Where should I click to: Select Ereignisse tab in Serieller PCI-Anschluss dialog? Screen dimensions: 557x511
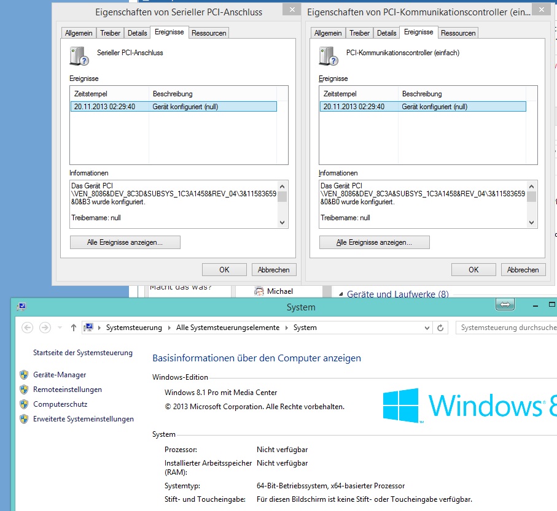[169, 32]
